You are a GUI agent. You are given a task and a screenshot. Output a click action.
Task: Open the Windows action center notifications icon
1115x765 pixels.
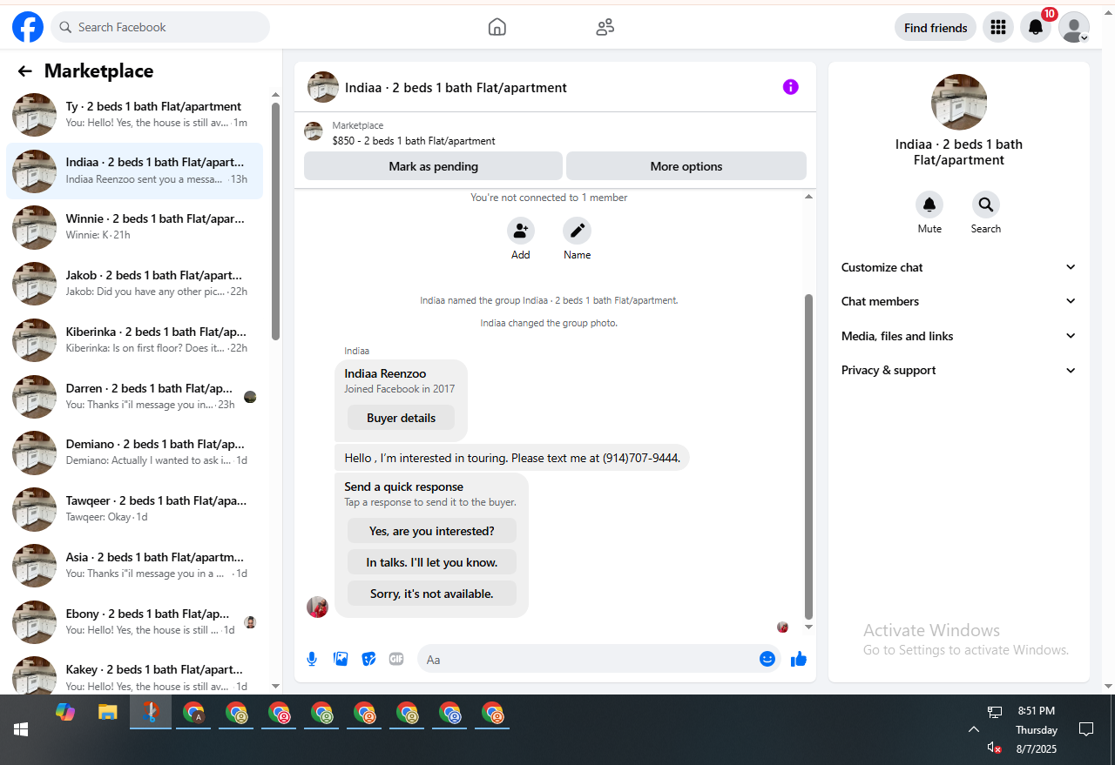(1086, 729)
